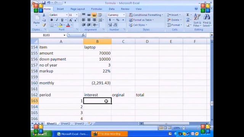This screenshot has width=244, height=137.
Task: Click the Clear eraser icon
Action: point(188,25)
